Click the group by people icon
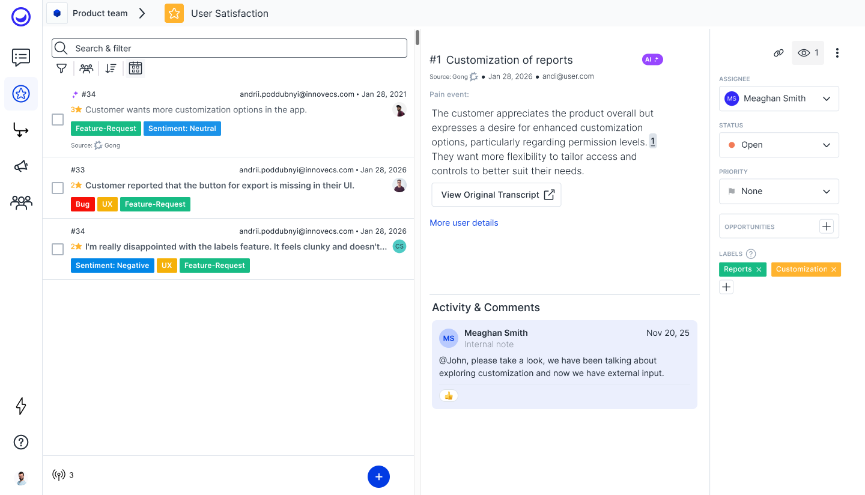 [86, 68]
